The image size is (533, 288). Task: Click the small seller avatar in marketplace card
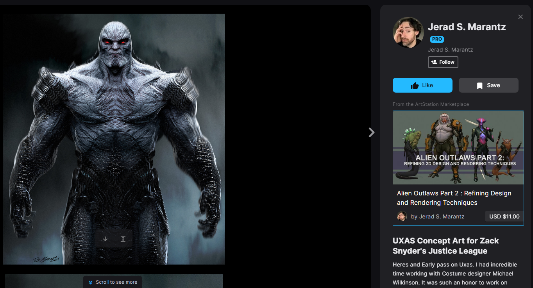point(402,216)
